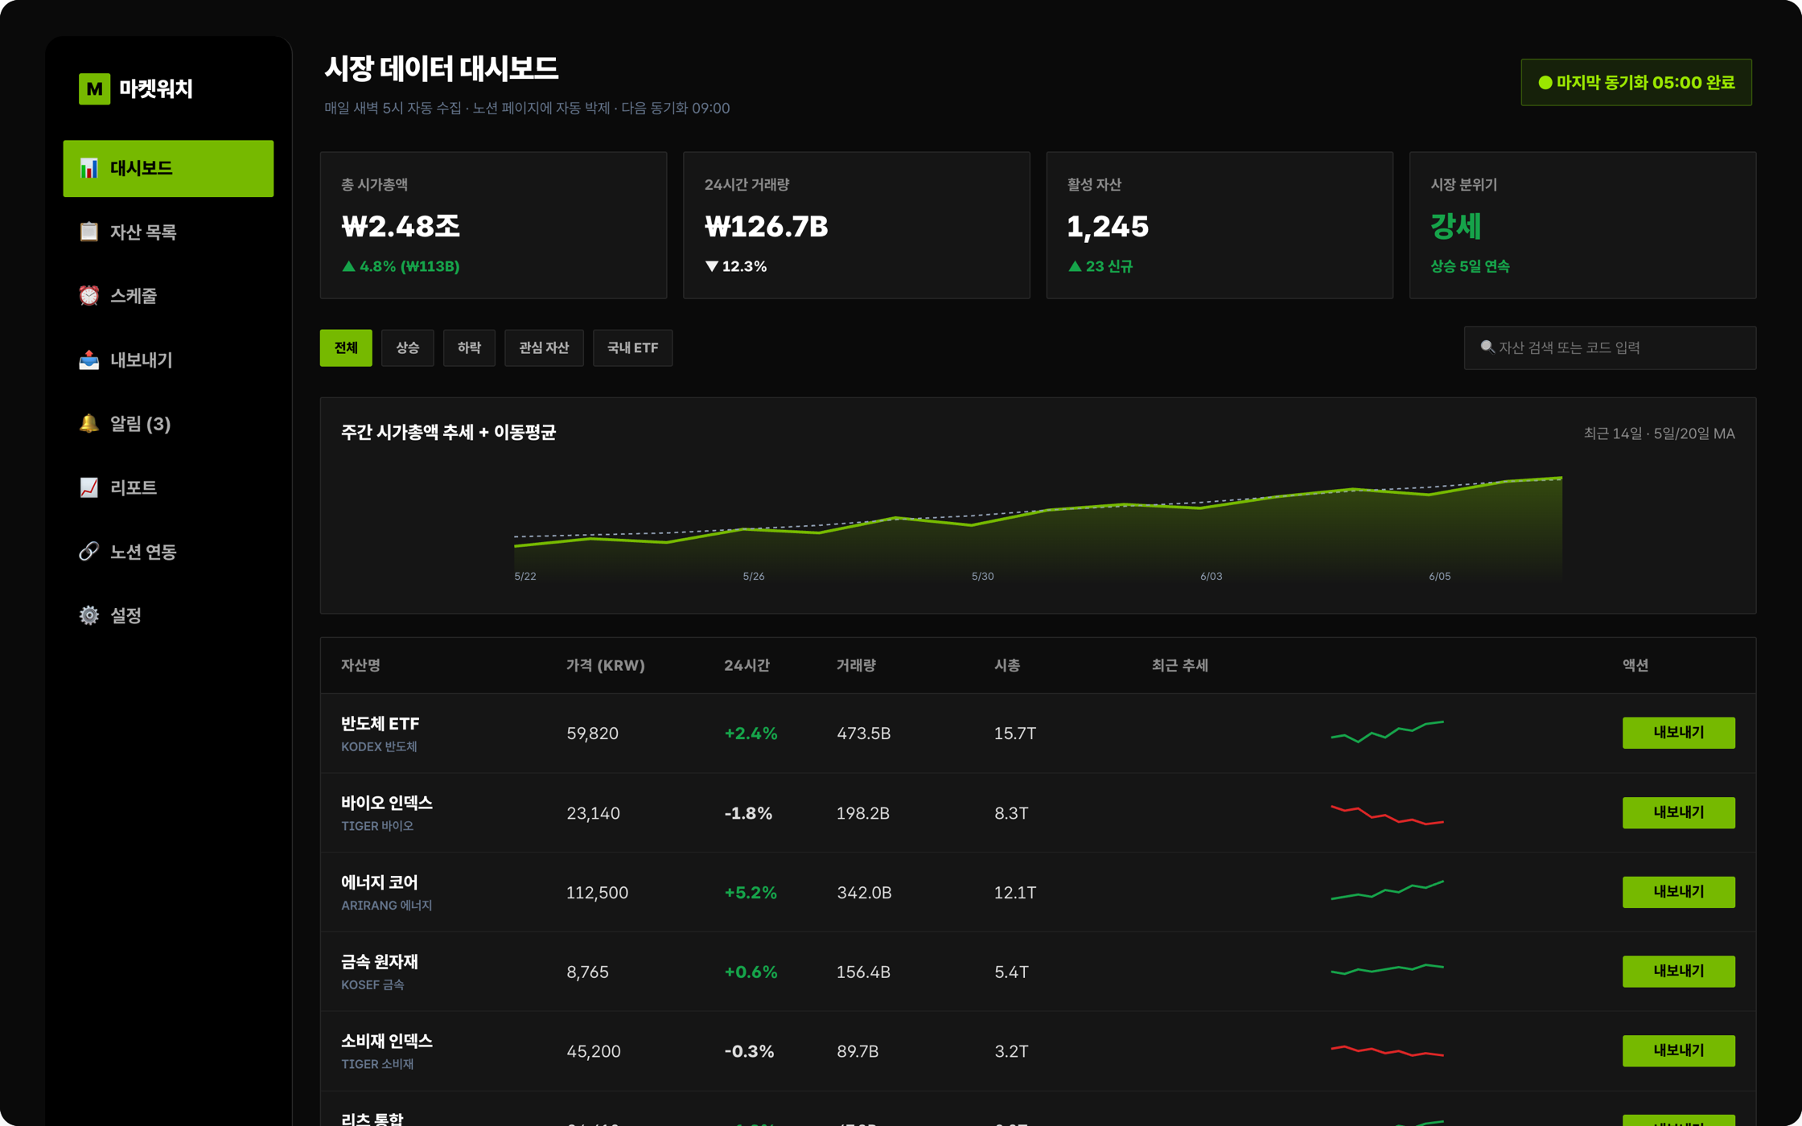The width and height of the screenshot is (1802, 1126).
Task: Click the 마지막 동기화 05:00 완료 badge
Action: [1636, 82]
